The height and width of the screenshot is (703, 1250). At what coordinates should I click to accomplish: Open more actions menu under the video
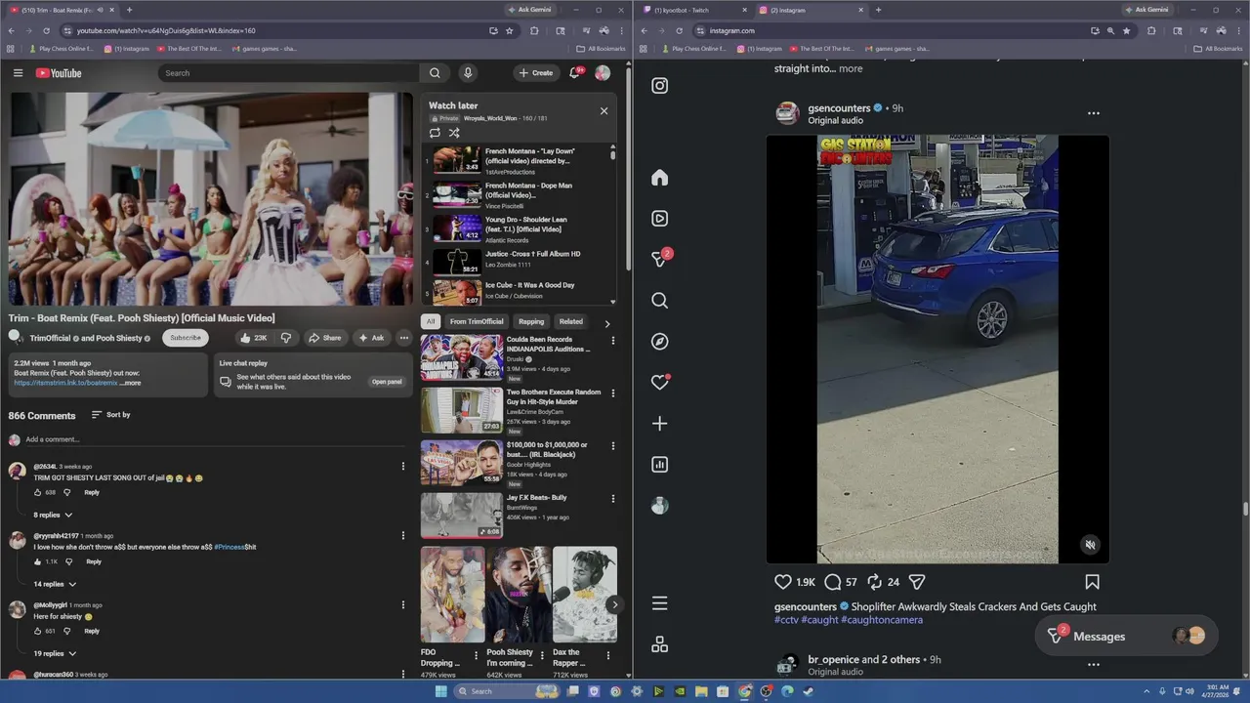(x=403, y=338)
